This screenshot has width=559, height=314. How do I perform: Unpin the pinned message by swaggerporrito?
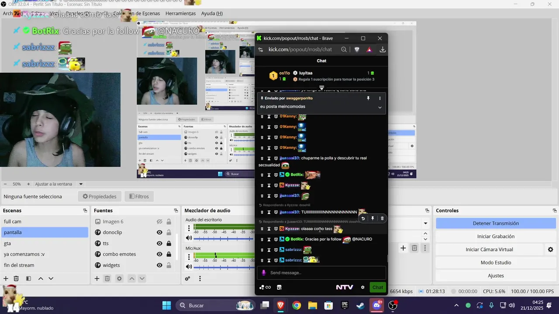[369, 99]
